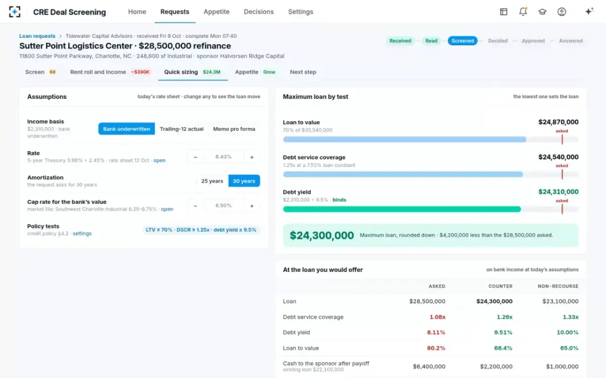
Task: Open the user account icon
Action: click(x=562, y=12)
